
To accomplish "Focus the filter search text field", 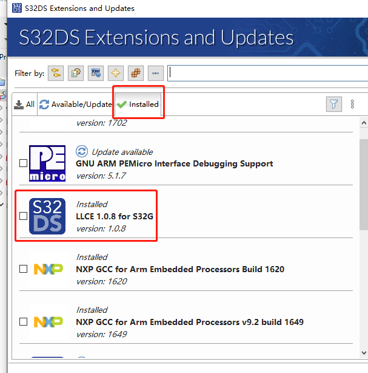I will [x=268, y=74].
